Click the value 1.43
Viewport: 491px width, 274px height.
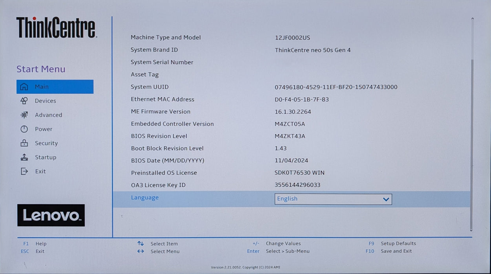click(x=281, y=148)
